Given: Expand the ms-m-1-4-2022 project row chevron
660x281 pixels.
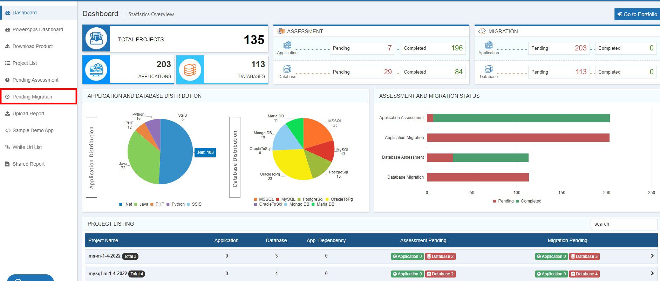Looking at the screenshot, I should coord(652,256).
